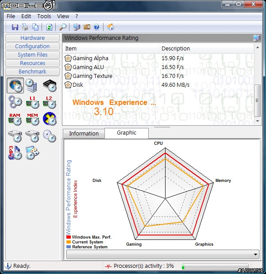Click the Home toolbar icon
Screen dimensions: 266x274
pos(111,27)
